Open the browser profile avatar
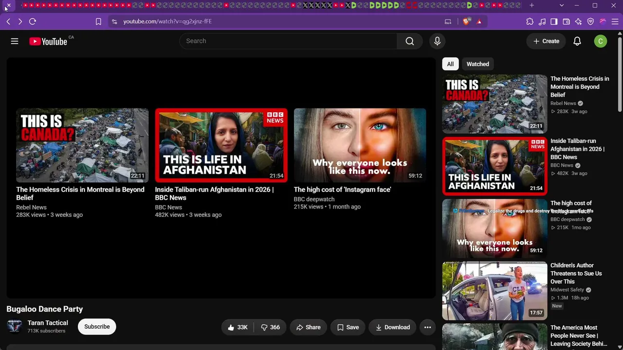623x350 pixels. 603,21
